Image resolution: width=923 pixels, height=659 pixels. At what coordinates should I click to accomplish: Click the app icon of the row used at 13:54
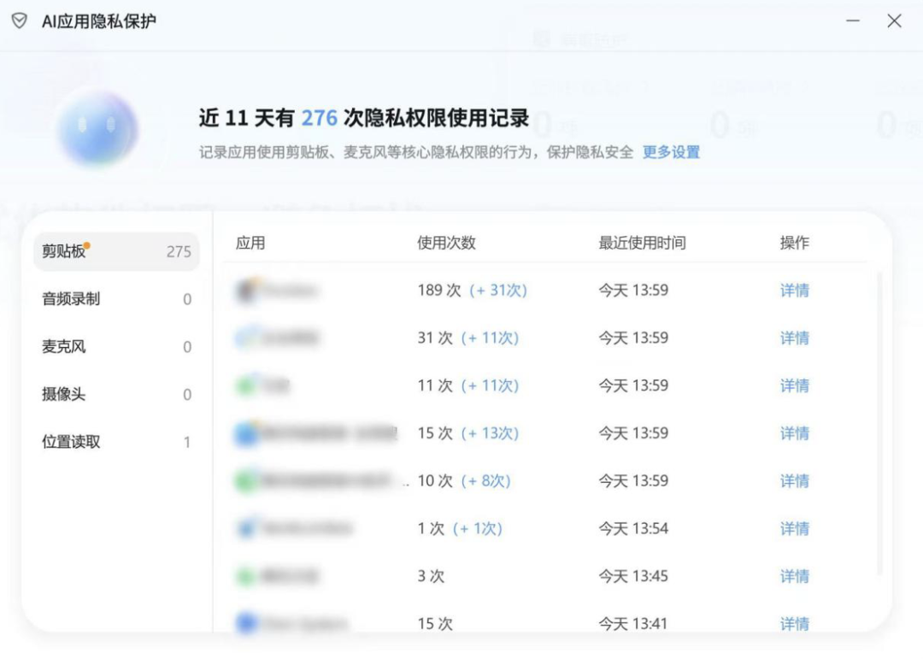tap(246, 528)
